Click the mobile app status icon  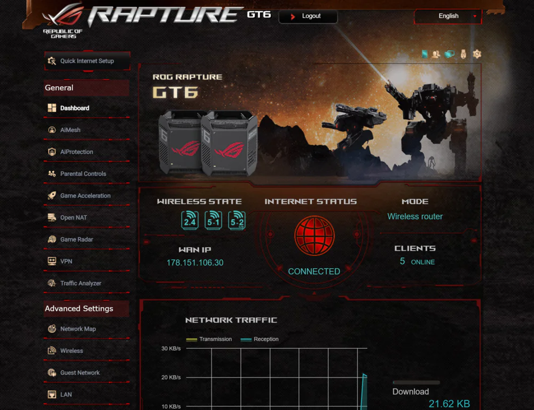pos(425,54)
